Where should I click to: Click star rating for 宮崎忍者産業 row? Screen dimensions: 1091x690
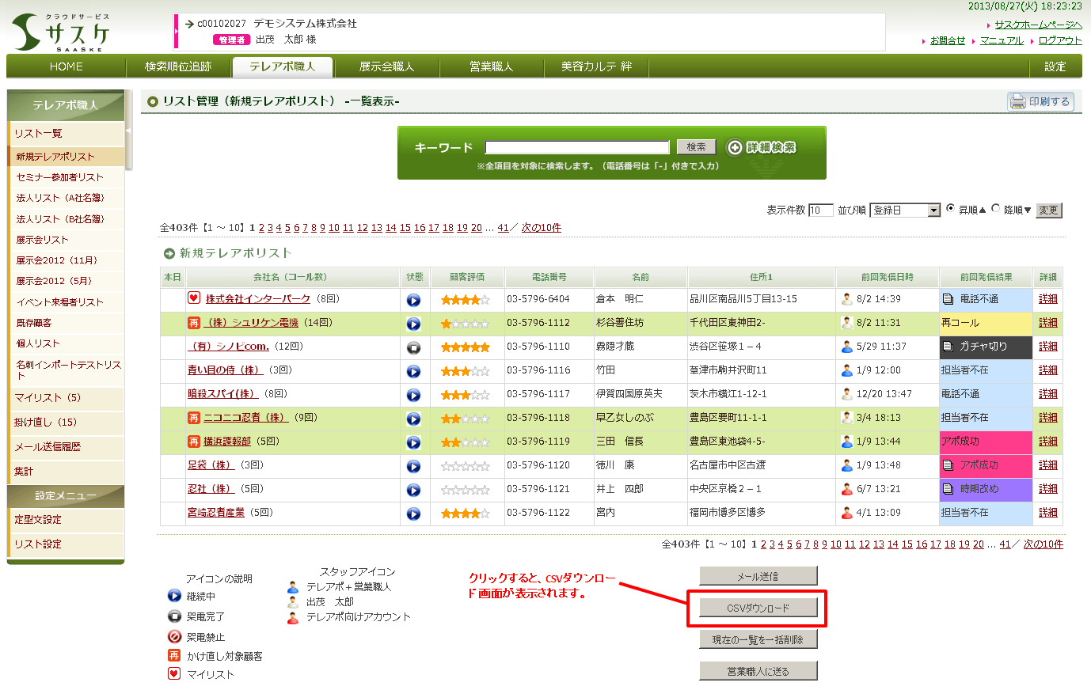click(466, 514)
